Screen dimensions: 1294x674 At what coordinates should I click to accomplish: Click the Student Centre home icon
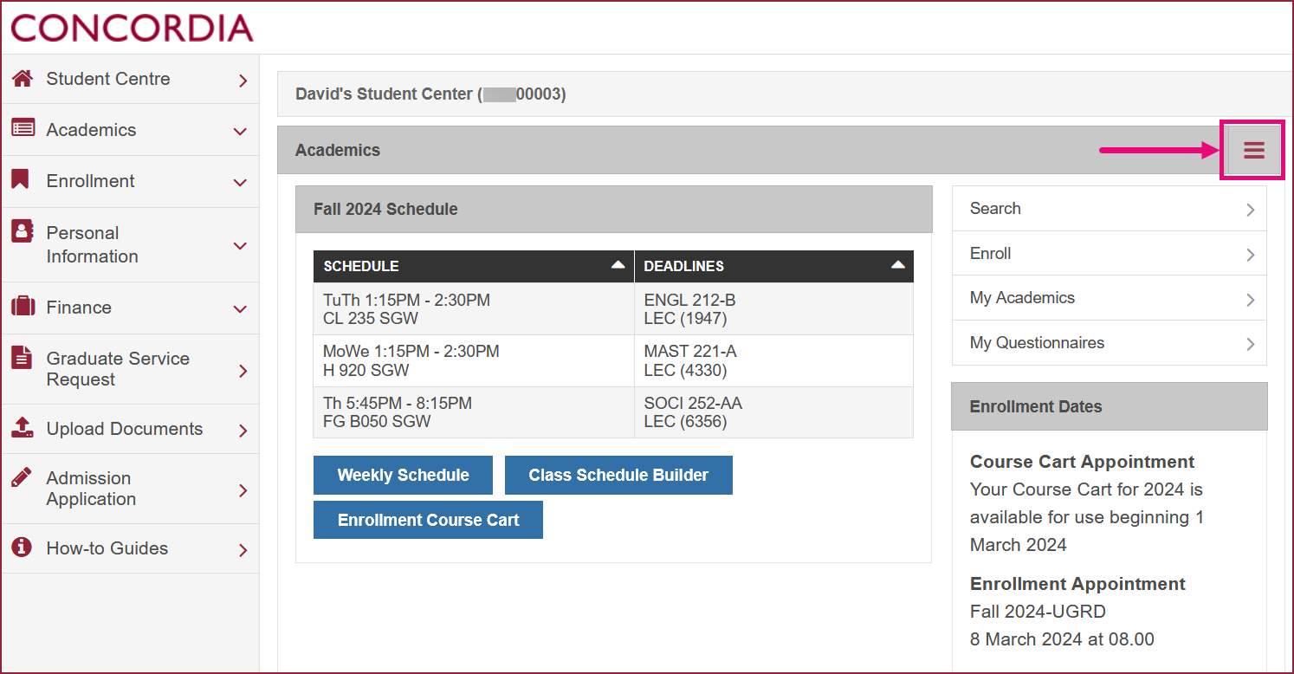pyautogui.click(x=23, y=78)
